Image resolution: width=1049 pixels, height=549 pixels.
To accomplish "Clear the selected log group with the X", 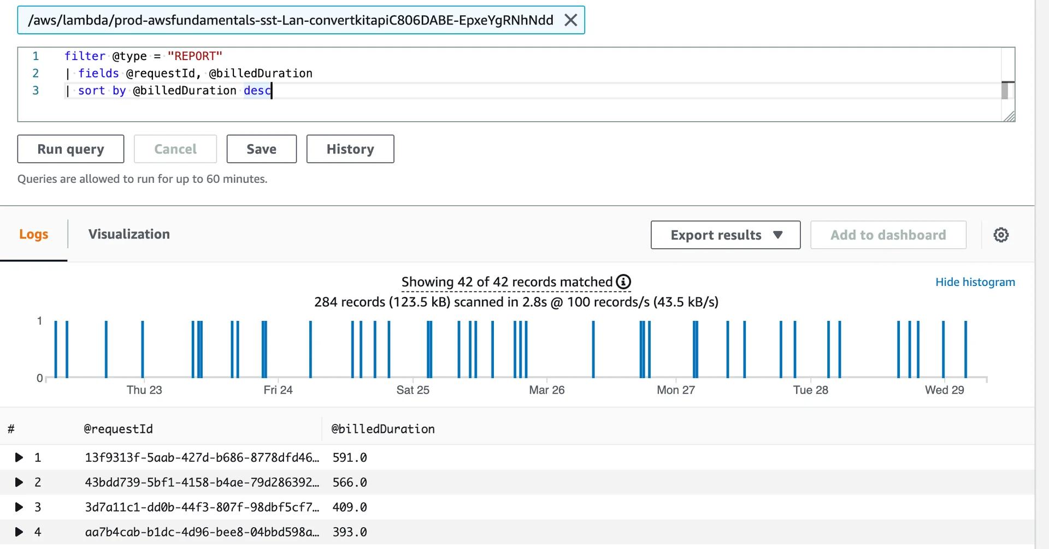I will 571,20.
